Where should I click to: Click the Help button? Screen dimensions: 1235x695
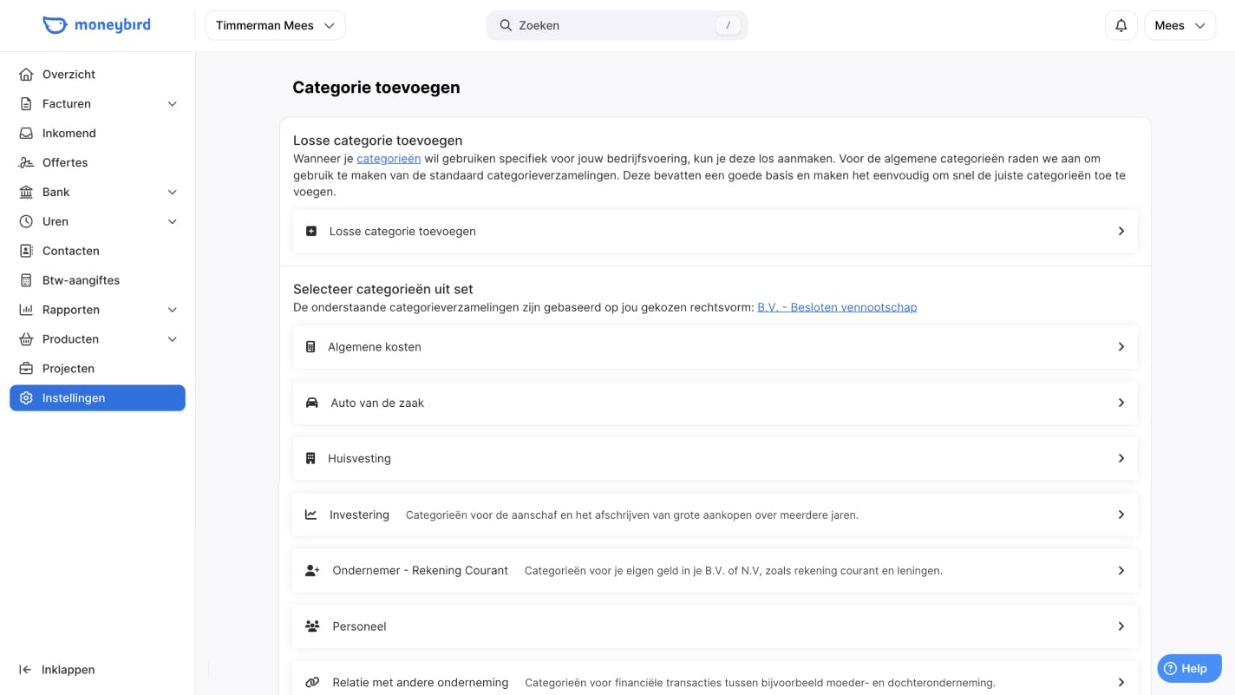[1189, 668]
